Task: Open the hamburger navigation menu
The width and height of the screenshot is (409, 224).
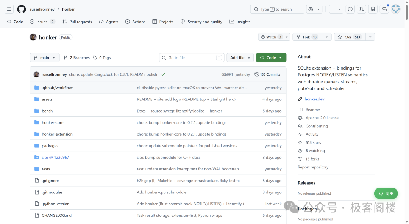Action: coord(9,9)
